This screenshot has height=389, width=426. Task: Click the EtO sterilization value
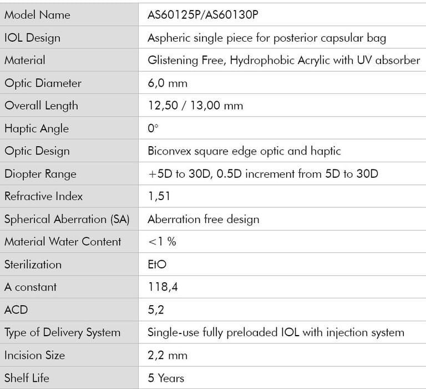157,265
